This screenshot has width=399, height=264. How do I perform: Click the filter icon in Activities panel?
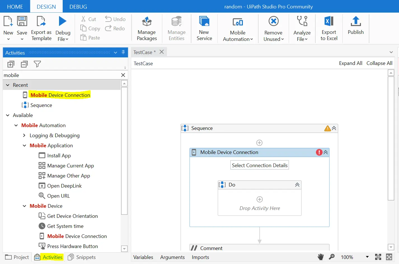pyautogui.click(x=37, y=64)
